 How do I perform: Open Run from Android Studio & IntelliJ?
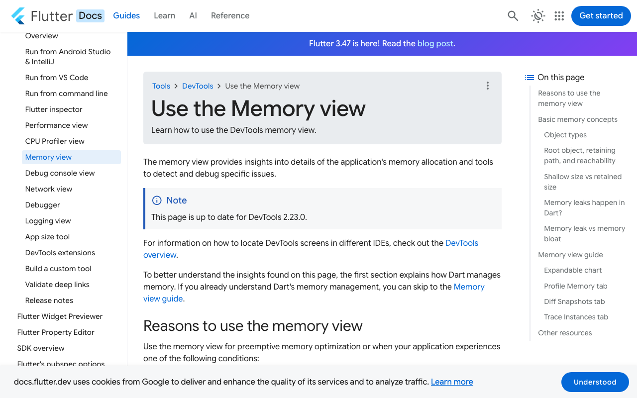tap(68, 57)
